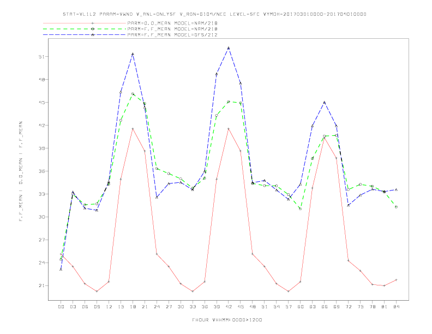Viewport: 432px width, 334px height.
Task: Click y-axis tick label 27
Action: pos(41,240)
